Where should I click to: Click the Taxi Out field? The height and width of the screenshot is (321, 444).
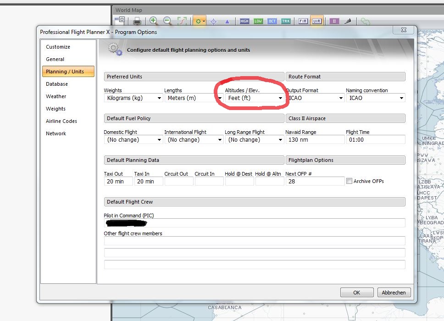[x=118, y=182]
